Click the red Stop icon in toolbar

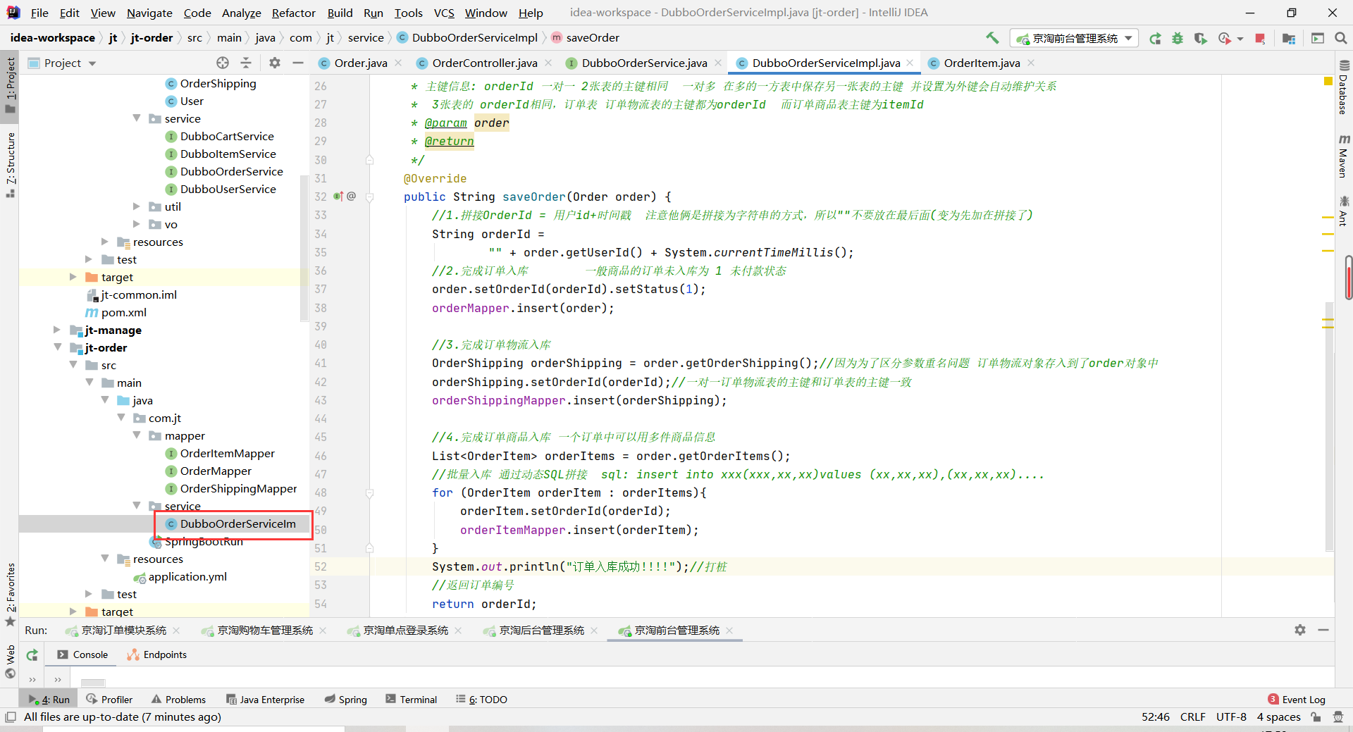[x=1260, y=38]
